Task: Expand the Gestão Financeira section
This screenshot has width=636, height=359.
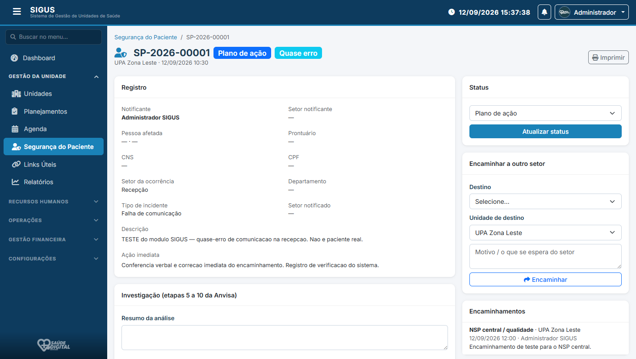Action: coord(54,239)
